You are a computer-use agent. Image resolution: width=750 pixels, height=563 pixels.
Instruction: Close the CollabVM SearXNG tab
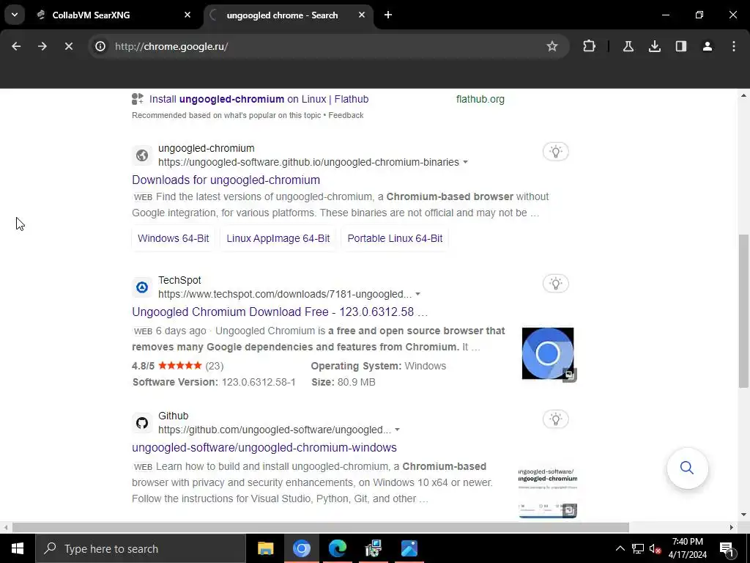point(187,15)
